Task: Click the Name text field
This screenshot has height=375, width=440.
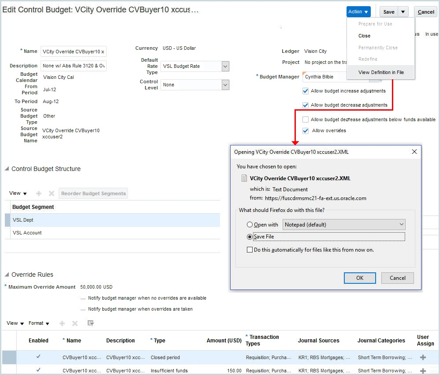Action: [74, 52]
